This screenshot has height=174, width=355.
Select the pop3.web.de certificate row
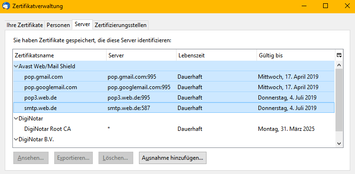pos(174,98)
